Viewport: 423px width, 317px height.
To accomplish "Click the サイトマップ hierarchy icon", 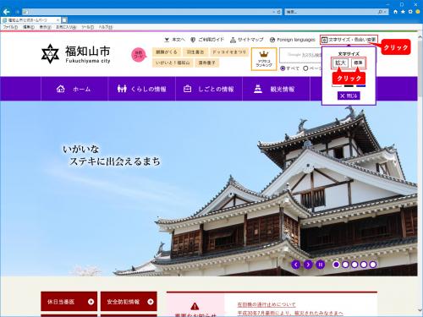I will point(233,40).
